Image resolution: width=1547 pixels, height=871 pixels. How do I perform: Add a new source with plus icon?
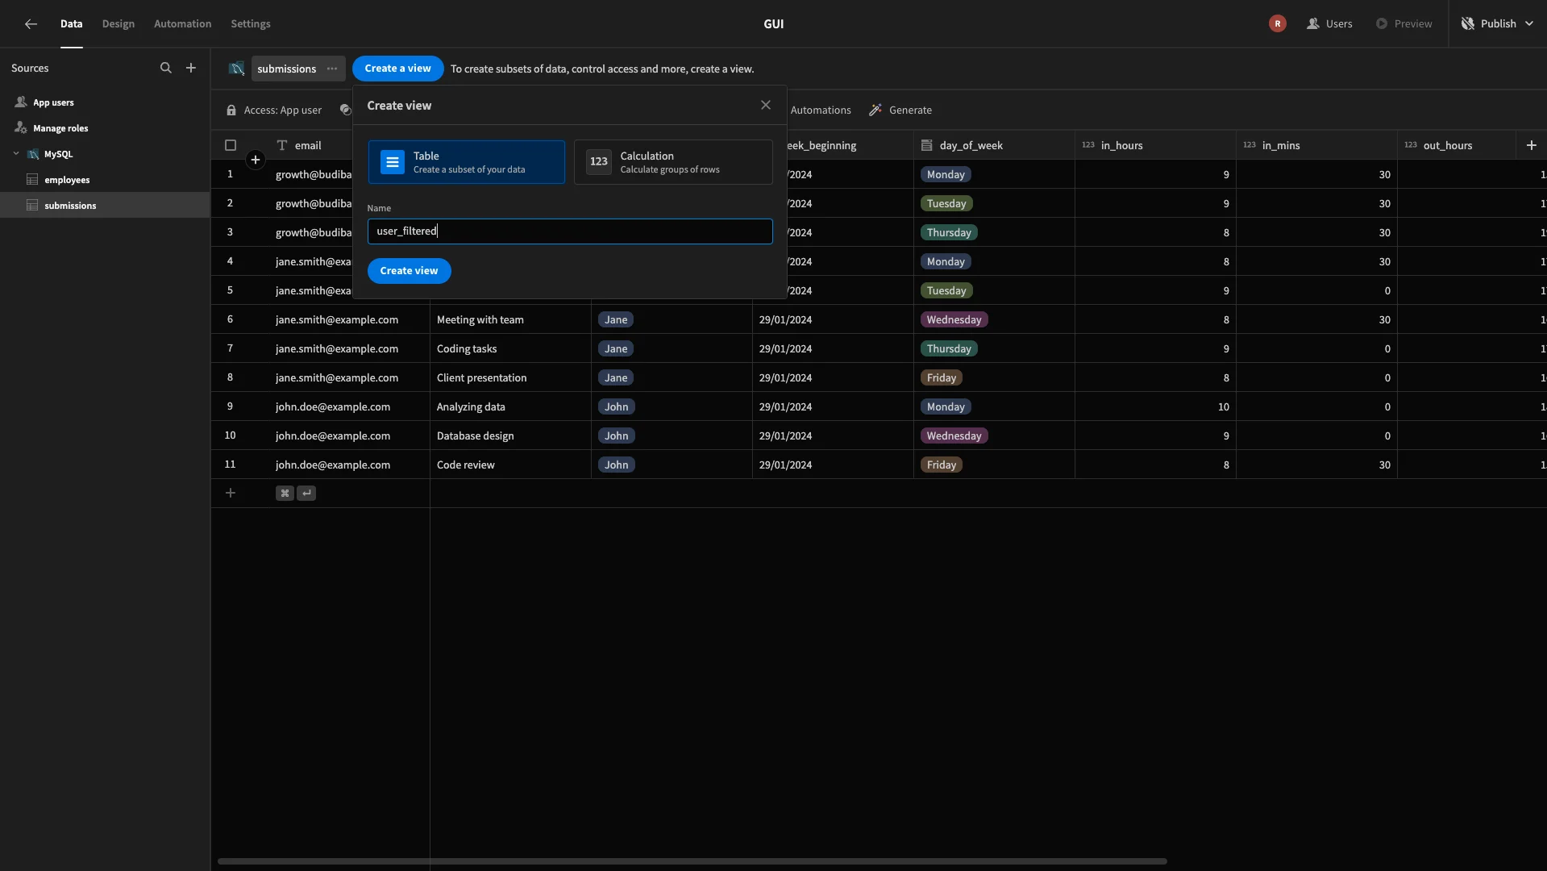coord(191,69)
